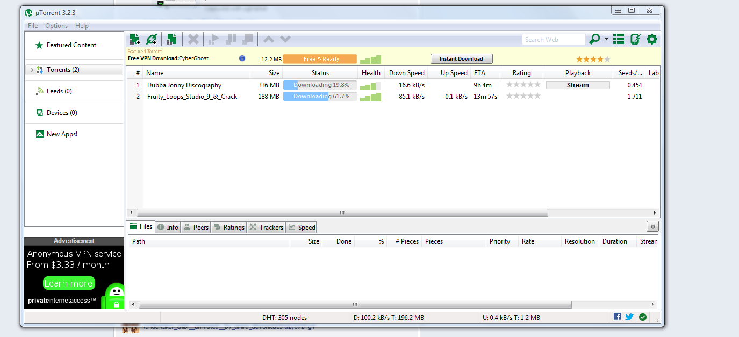
Task: Open Preferences with the gear icon
Action: click(652, 39)
